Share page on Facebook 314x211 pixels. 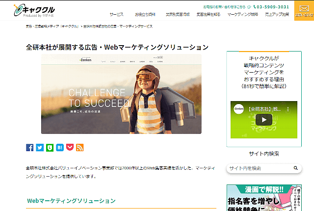[30, 147]
